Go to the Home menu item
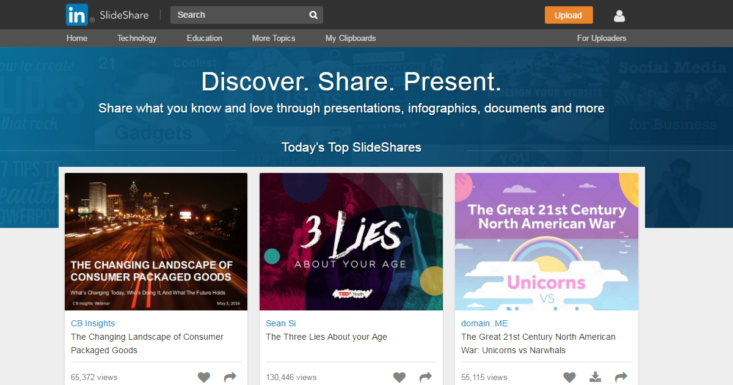 click(77, 38)
